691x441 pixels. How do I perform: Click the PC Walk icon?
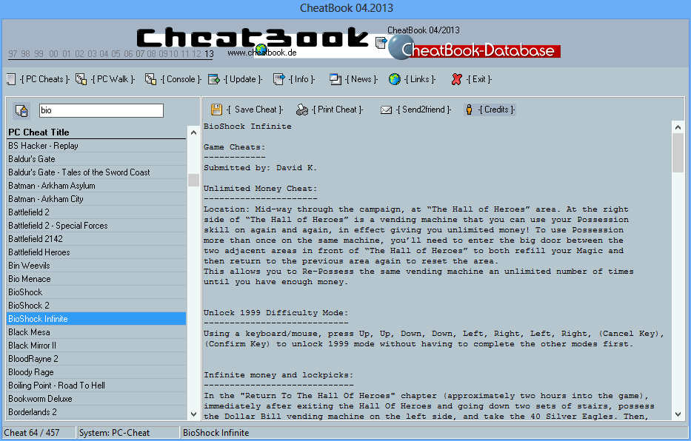point(81,79)
